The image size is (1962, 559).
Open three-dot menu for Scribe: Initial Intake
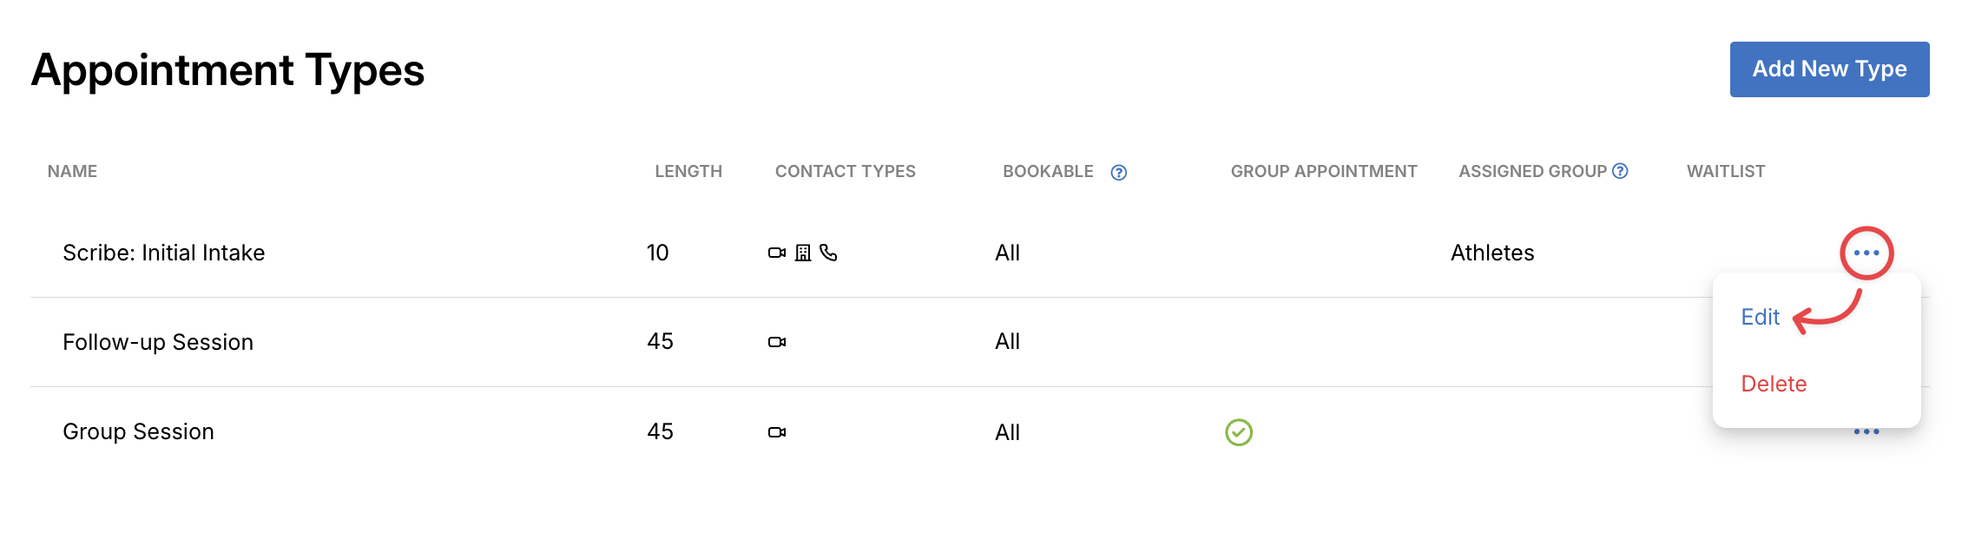pyautogui.click(x=1866, y=253)
